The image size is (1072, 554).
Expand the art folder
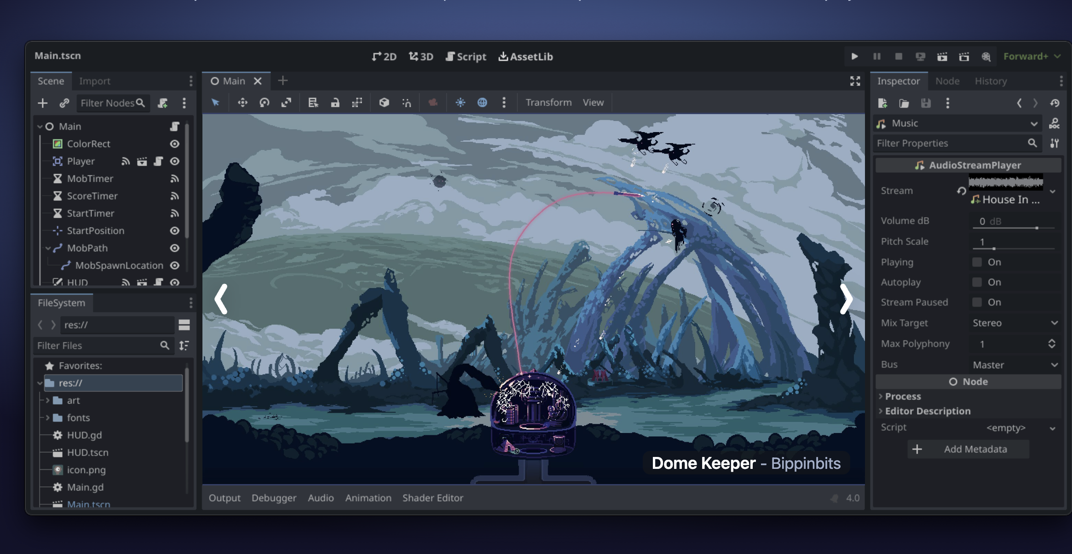pyautogui.click(x=47, y=400)
